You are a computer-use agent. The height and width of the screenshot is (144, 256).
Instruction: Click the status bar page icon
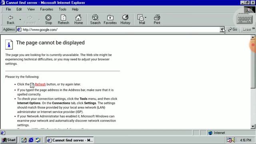tap(3, 133)
